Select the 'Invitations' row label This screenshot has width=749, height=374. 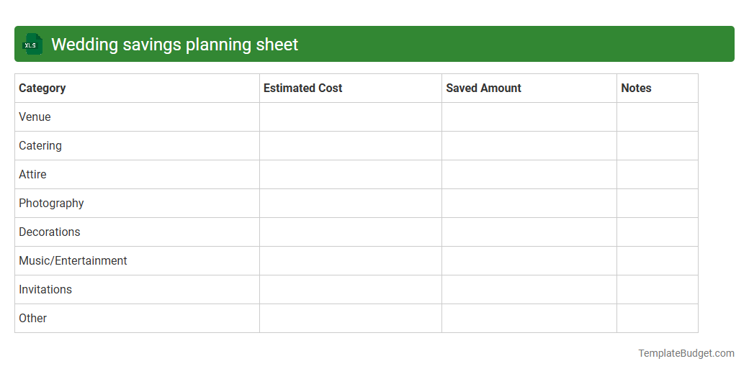(45, 290)
